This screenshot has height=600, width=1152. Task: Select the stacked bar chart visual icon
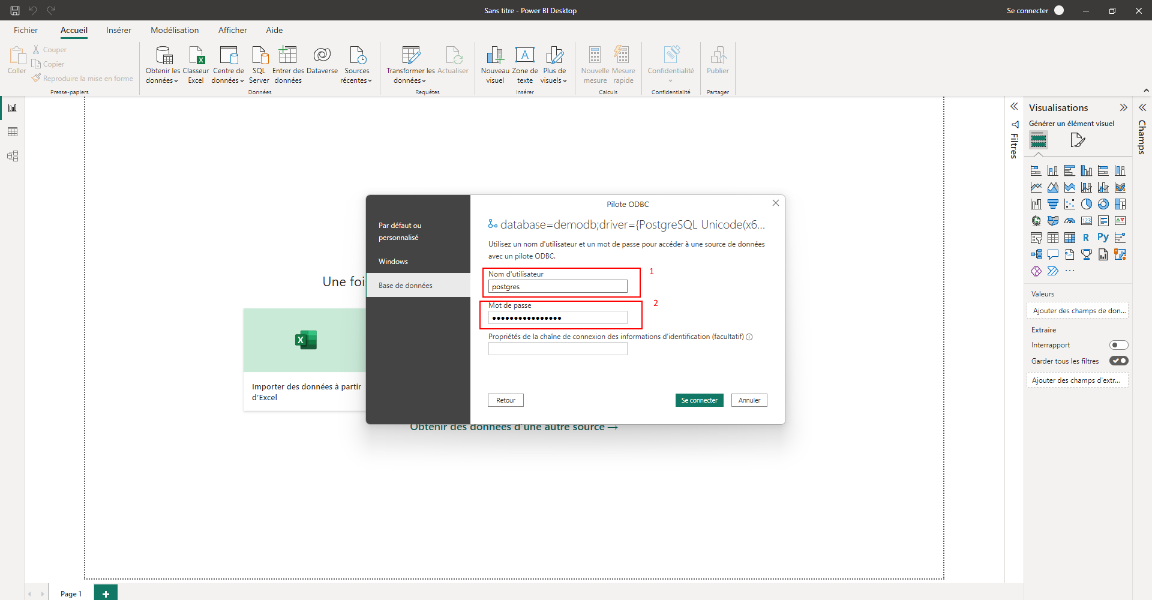click(1036, 170)
